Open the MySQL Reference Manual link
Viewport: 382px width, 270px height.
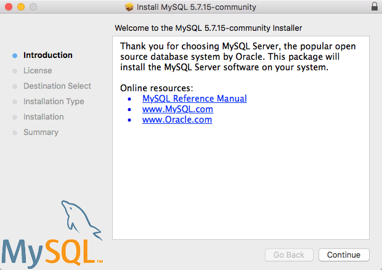coord(195,99)
